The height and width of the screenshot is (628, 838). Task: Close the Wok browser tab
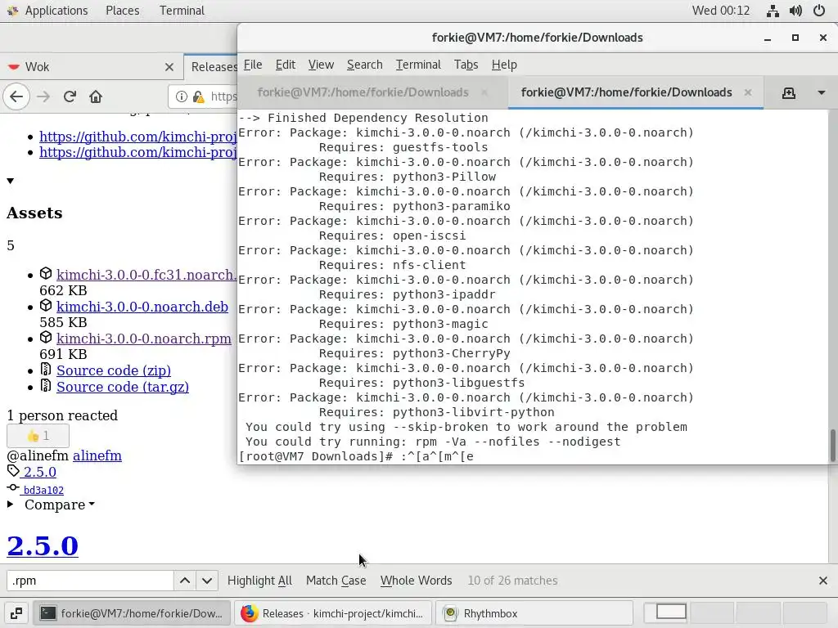point(169,67)
